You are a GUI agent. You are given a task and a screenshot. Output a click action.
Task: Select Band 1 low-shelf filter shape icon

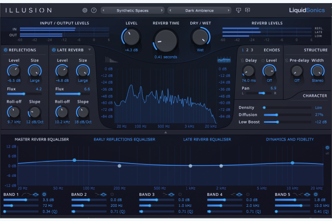[29, 194]
